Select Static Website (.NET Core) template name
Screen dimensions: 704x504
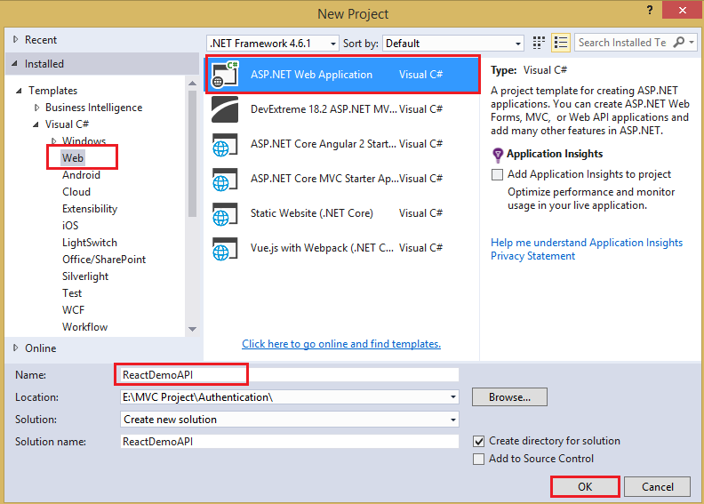coord(312,213)
